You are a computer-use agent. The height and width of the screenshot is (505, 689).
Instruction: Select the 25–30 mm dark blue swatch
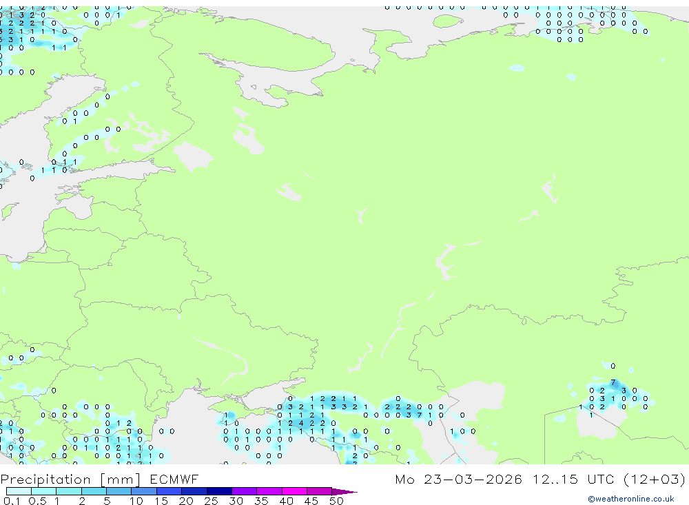tap(219, 491)
